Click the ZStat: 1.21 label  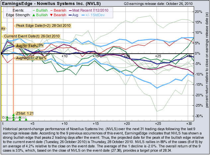pyautogui.click(x=21, y=112)
